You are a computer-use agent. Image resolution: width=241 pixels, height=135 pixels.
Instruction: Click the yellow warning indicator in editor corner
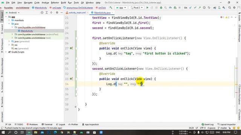(x=227, y=17)
